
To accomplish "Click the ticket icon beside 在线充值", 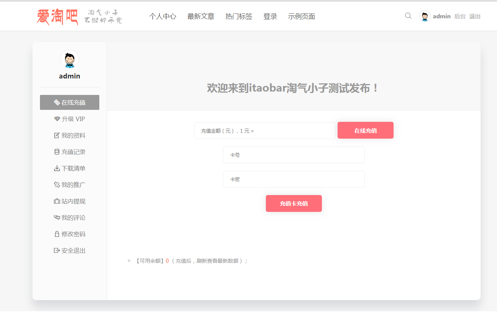I will [57, 102].
